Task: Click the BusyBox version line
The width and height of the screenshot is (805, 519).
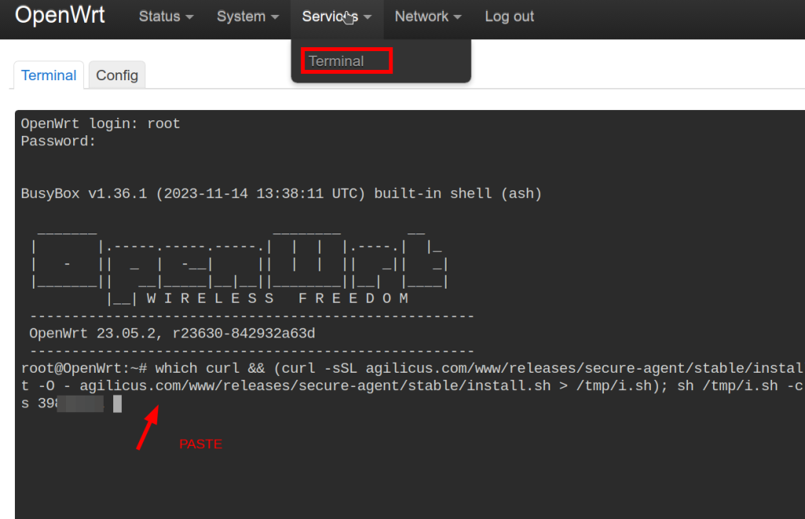Action: coord(281,193)
